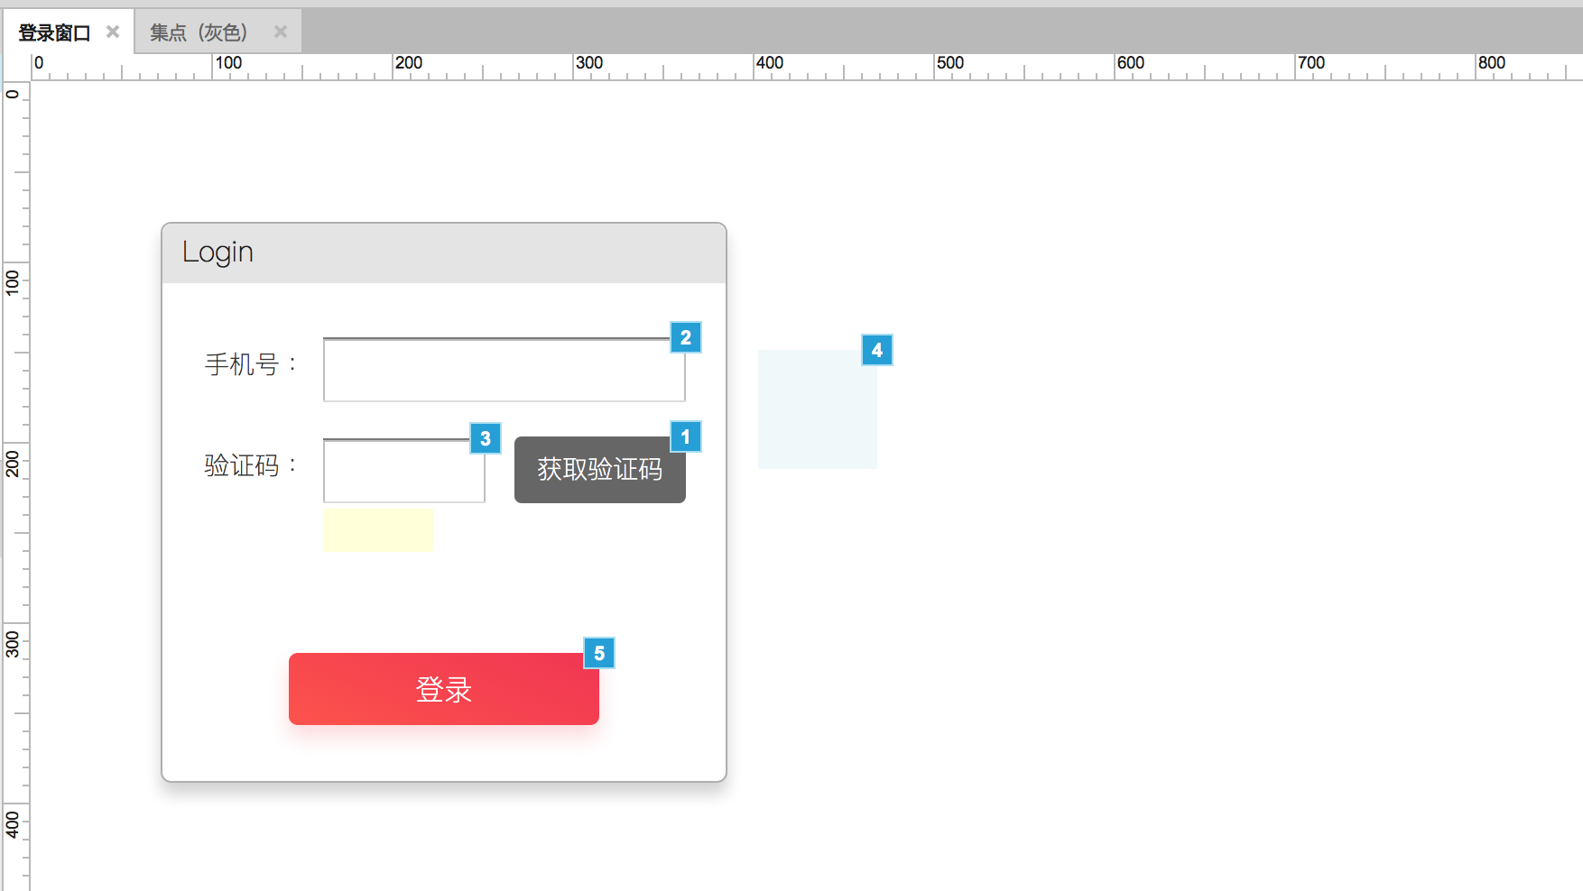Close the 集点（灰色）tab
The width and height of the screenshot is (1583, 891).
tap(281, 32)
